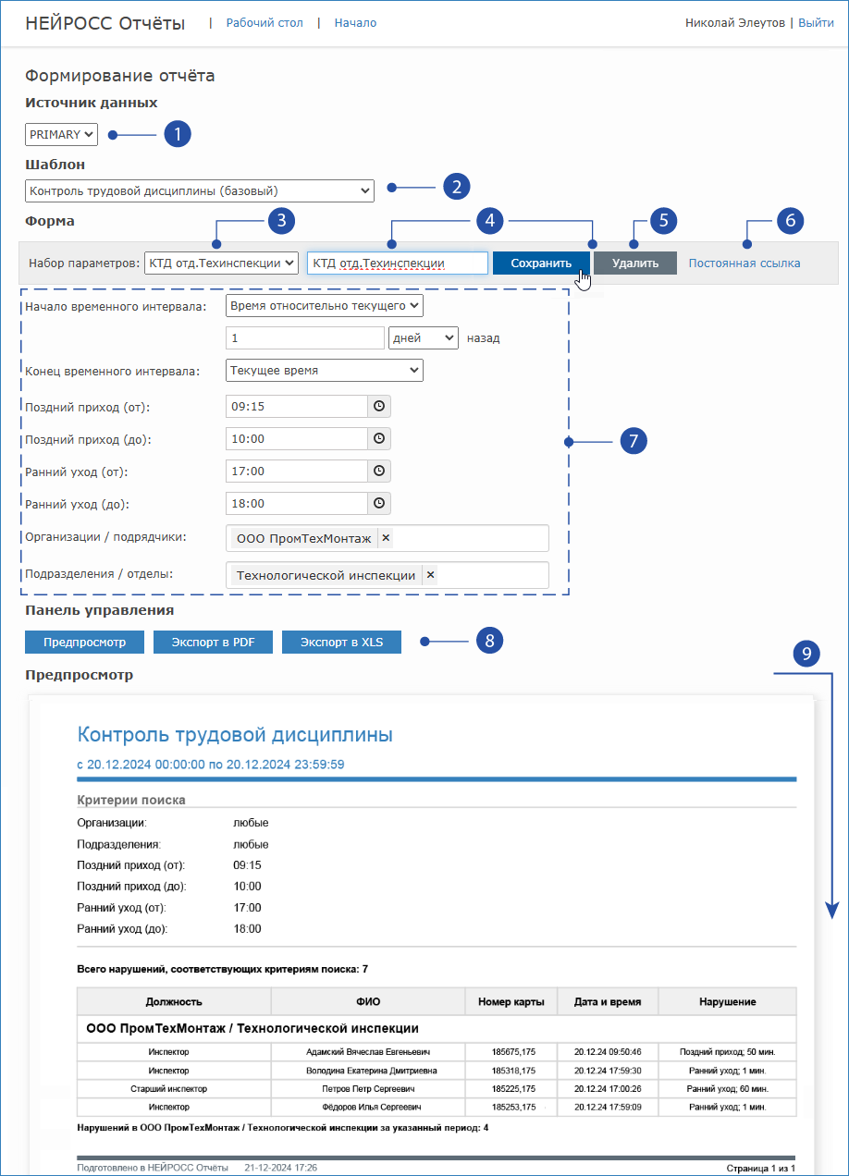Click row Фёдоров Илья Сергеевич
The image size is (849, 1176).
click(x=437, y=1107)
